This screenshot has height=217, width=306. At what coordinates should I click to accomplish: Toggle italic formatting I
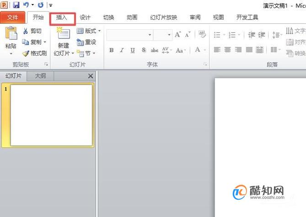(122, 50)
